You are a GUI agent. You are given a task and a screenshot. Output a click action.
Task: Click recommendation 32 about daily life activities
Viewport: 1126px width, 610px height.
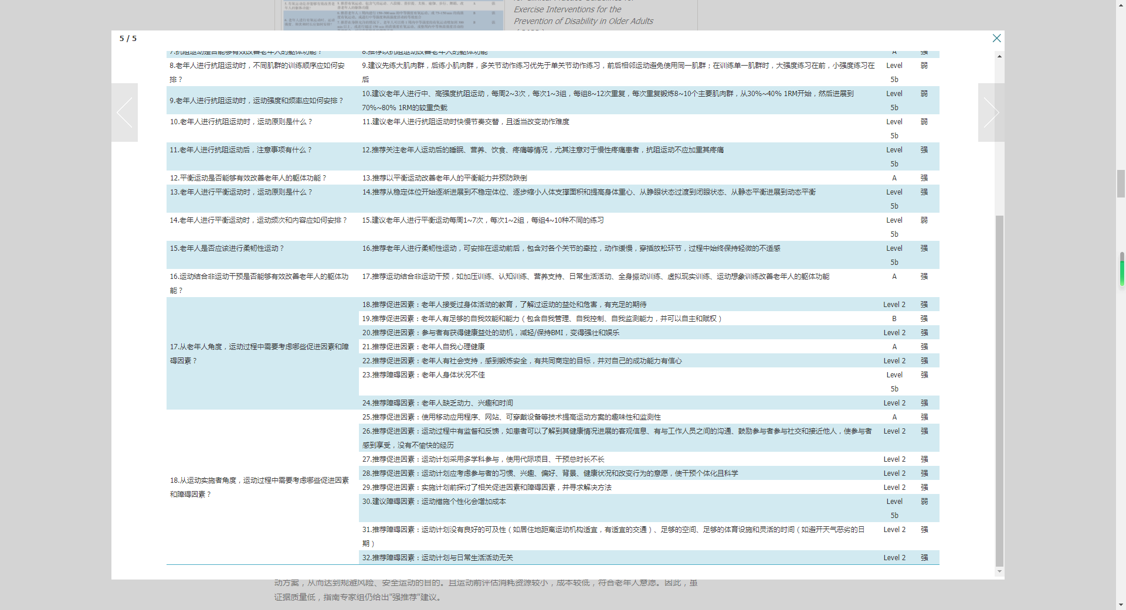point(437,557)
